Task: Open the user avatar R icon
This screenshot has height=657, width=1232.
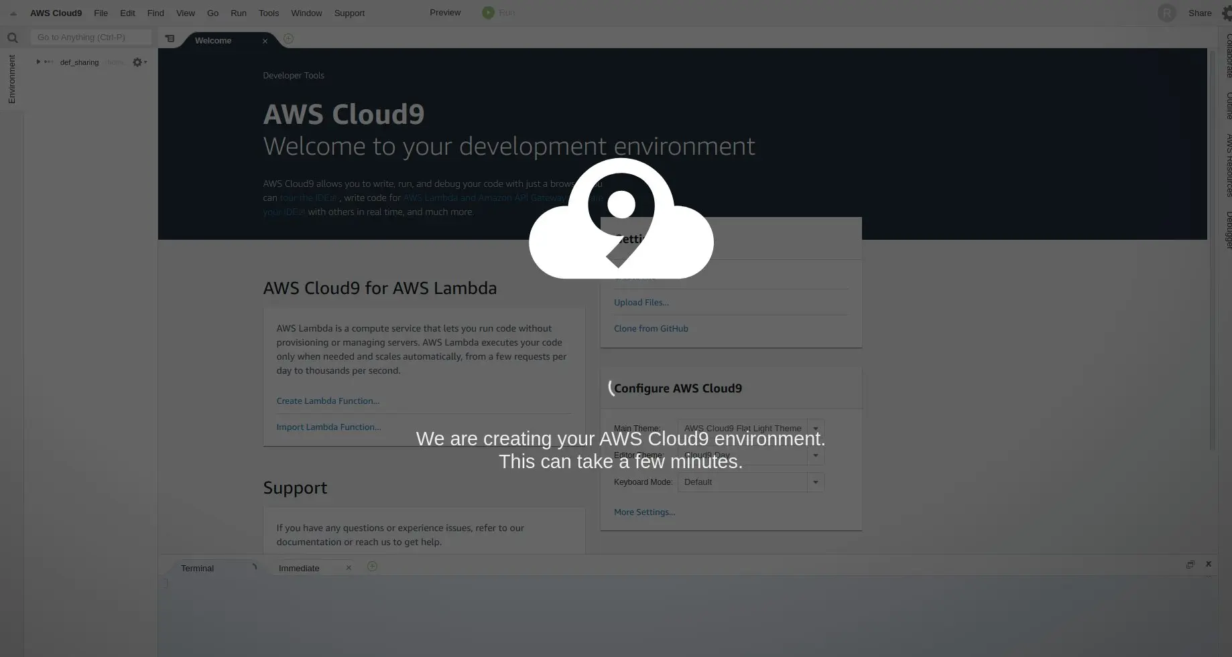Action: coord(1166,13)
